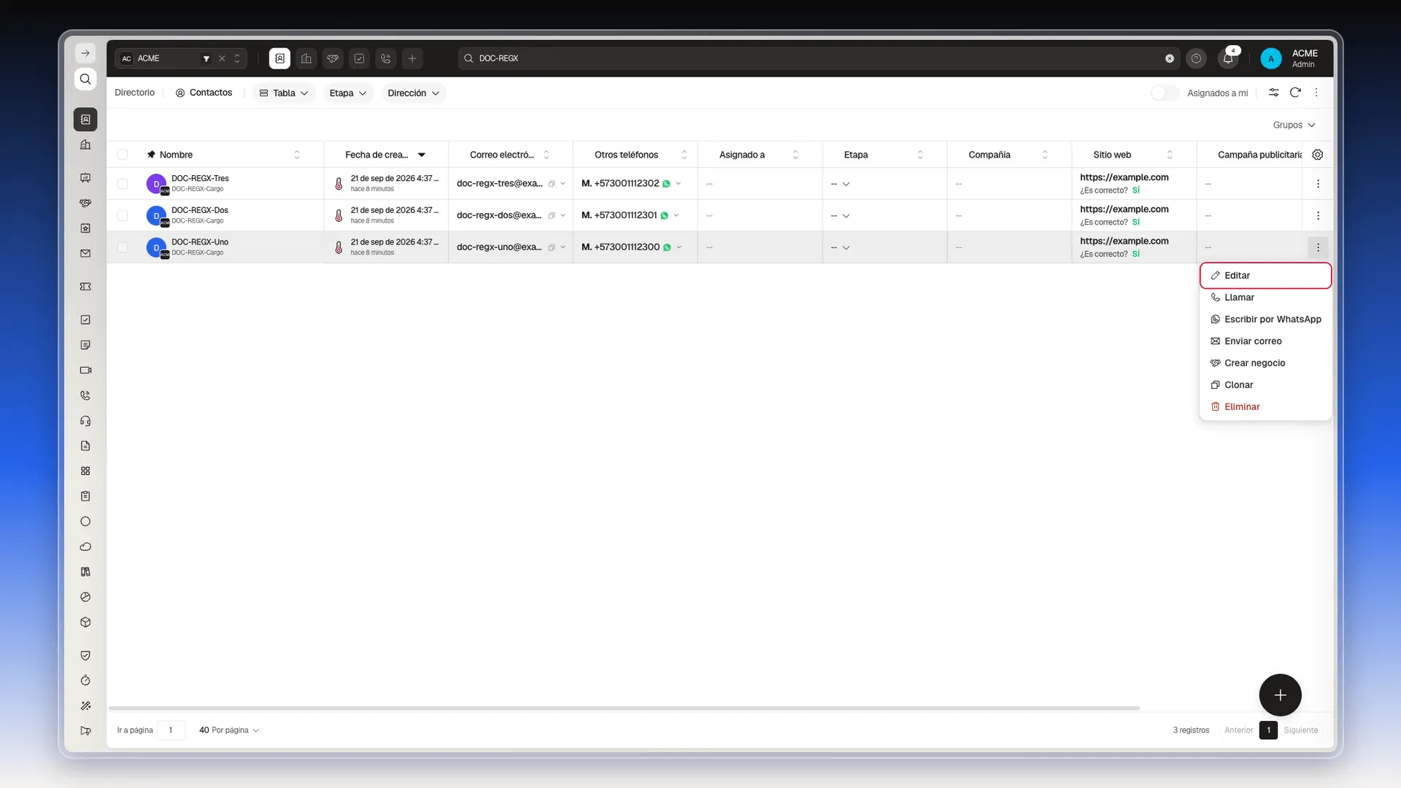Image resolution: width=1401 pixels, height=788 pixels.
Task: Open the table column settings gear
Action: click(x=1317, y=155)
